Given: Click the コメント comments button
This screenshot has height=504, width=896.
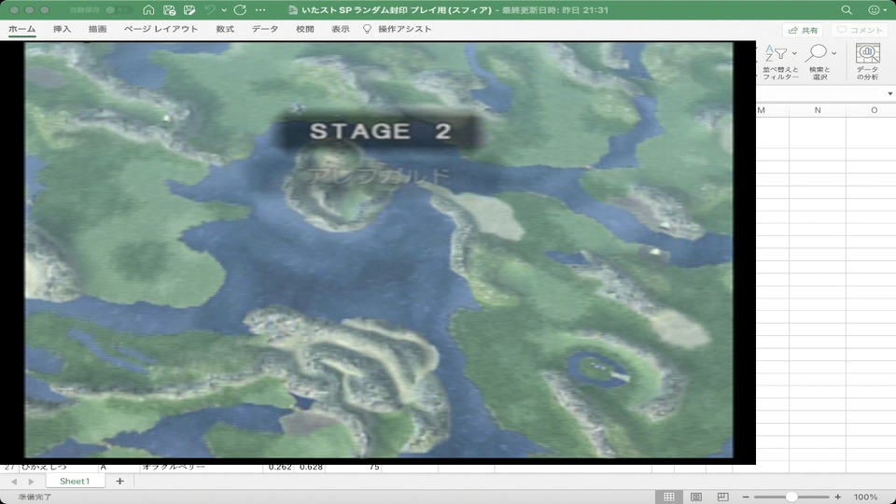Looking at the screenshot, I should pyautogui.click(x=860, y=30).
